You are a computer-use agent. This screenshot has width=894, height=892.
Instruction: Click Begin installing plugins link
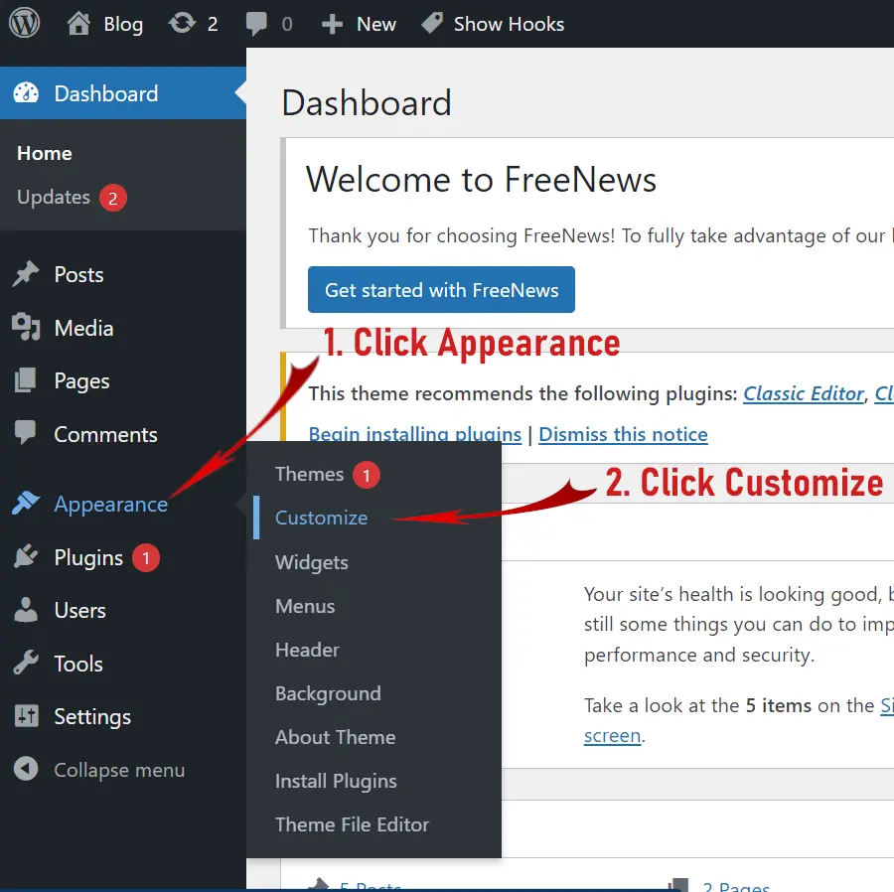[415, 435]
